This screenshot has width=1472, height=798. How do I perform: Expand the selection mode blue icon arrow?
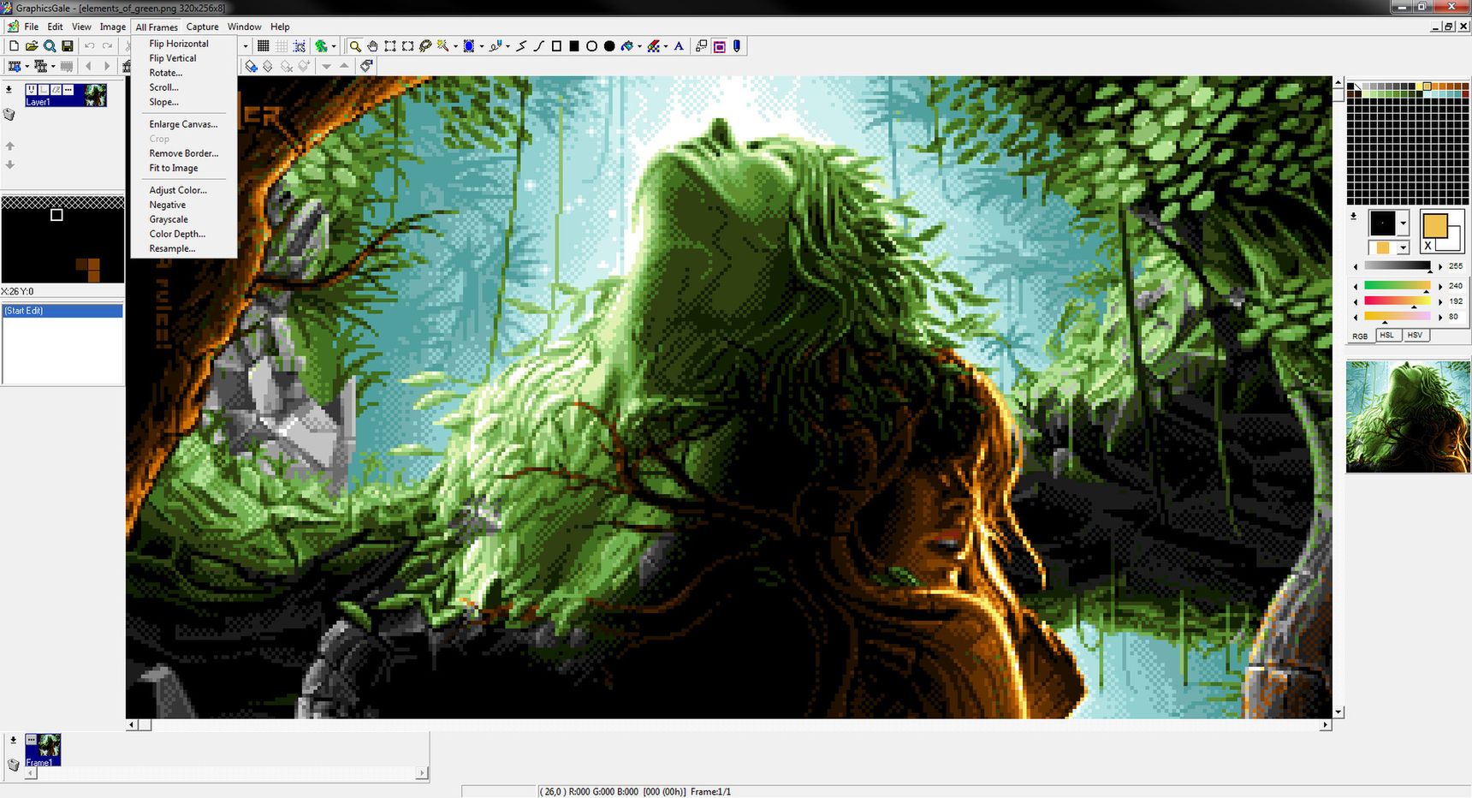pyautogui.click(x=482, y=46)
